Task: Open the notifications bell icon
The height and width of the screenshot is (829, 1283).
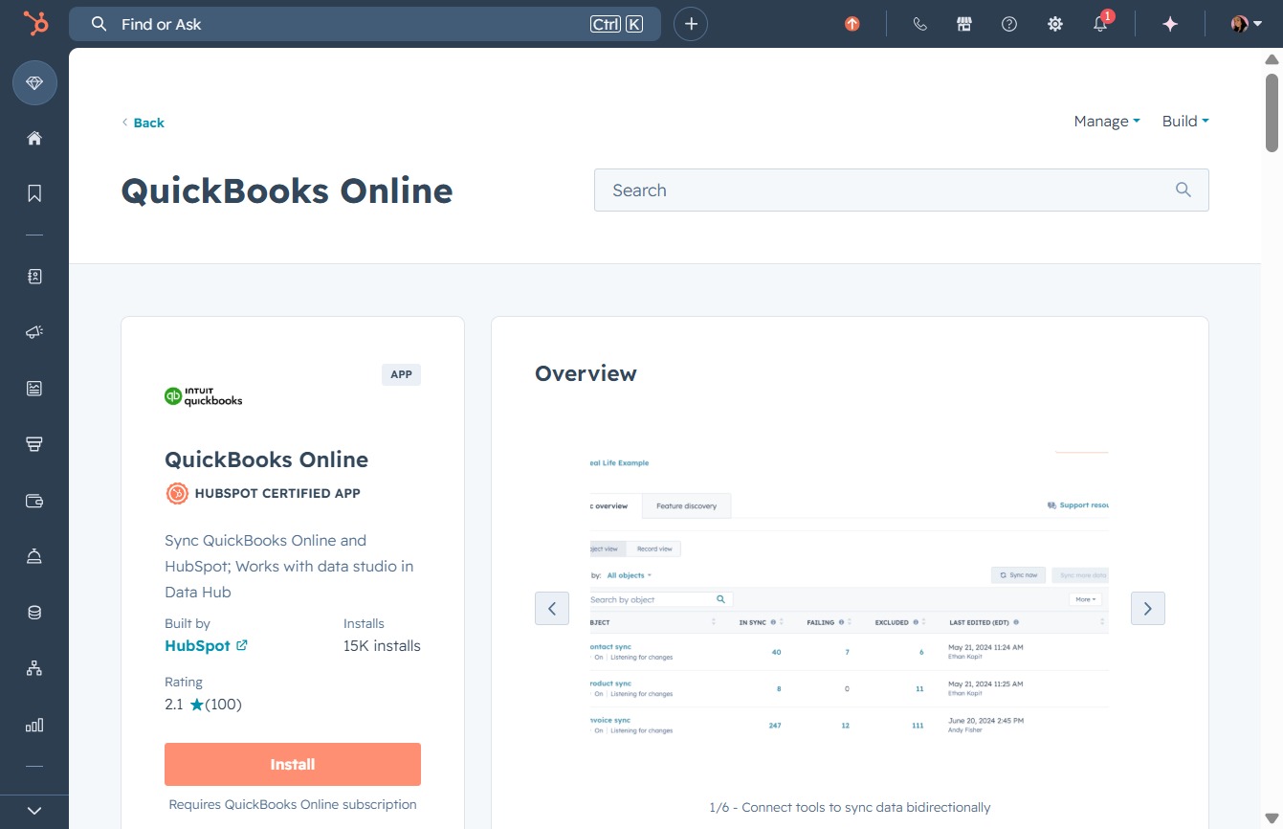Action: (1101, 24)
